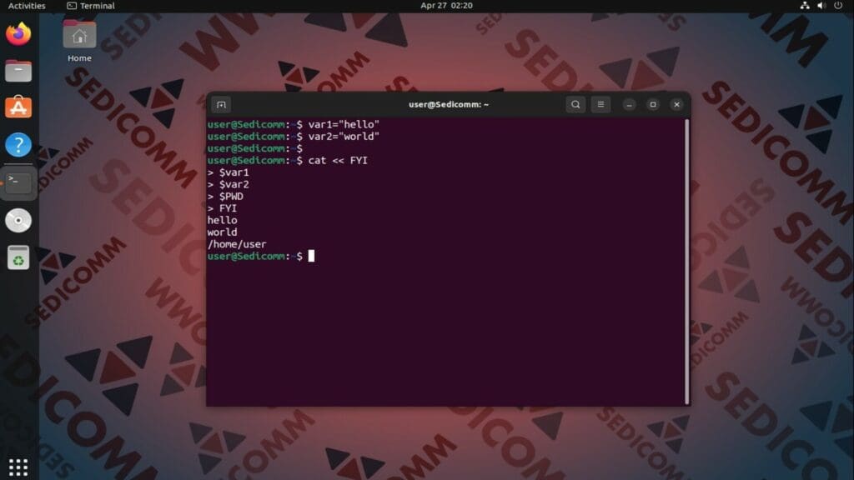Click the heredoc line > $PWD
Viewport: 854px width, 480px height.
coord(225,197)
